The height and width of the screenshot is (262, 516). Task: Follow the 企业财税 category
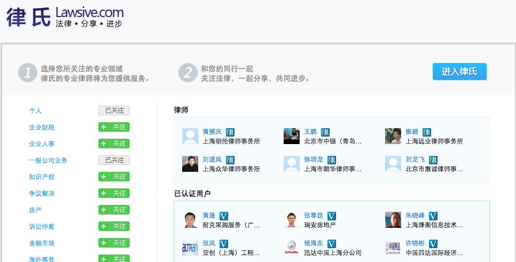click(x=114, y=127)
